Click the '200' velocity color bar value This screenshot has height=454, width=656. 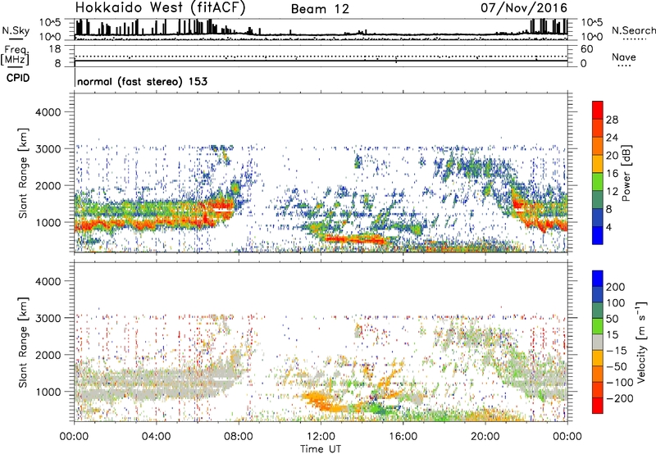pos(616,287)
